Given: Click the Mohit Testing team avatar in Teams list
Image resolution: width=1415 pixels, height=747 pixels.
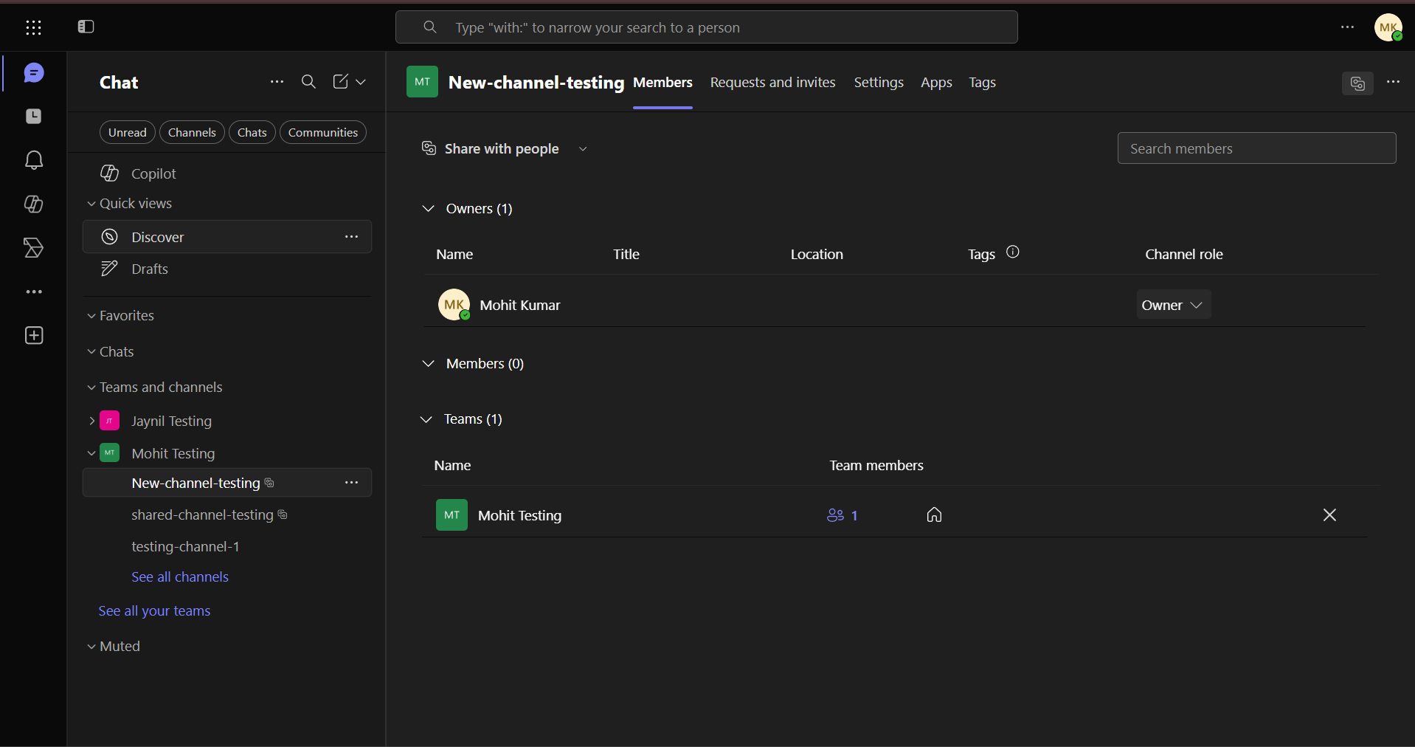Looking at the screenshot, I should coord(452,515).
